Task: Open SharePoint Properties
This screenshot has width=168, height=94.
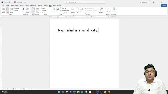Action: 114,10
